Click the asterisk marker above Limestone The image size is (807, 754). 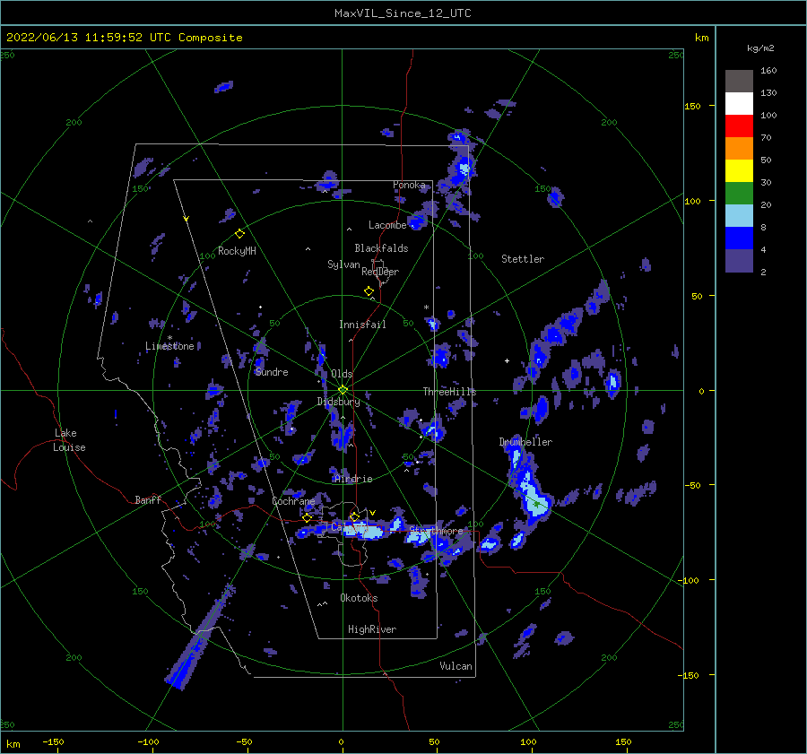tap(169, 338)
